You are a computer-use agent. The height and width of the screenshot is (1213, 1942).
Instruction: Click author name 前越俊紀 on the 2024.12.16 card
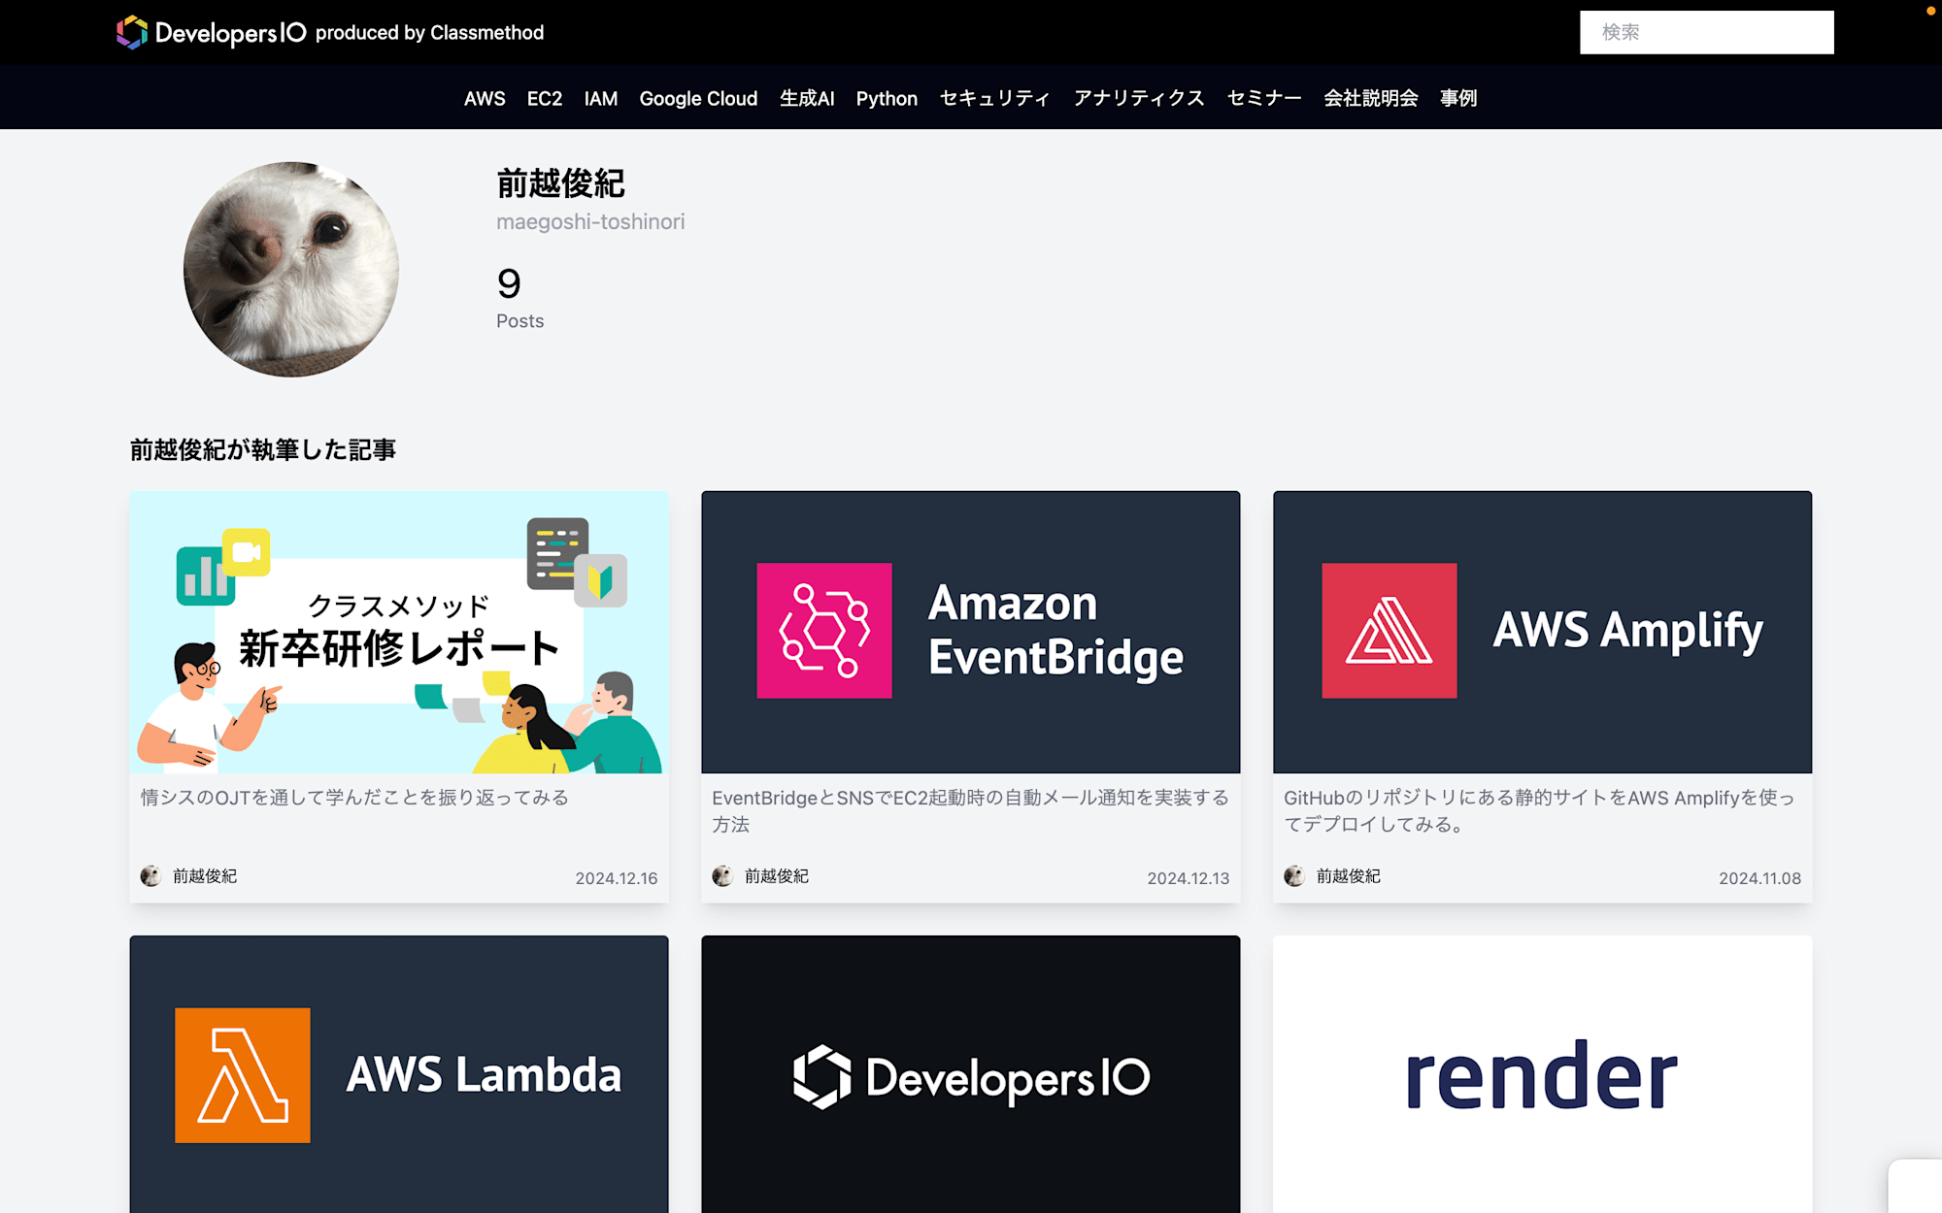tap(205, 876)
